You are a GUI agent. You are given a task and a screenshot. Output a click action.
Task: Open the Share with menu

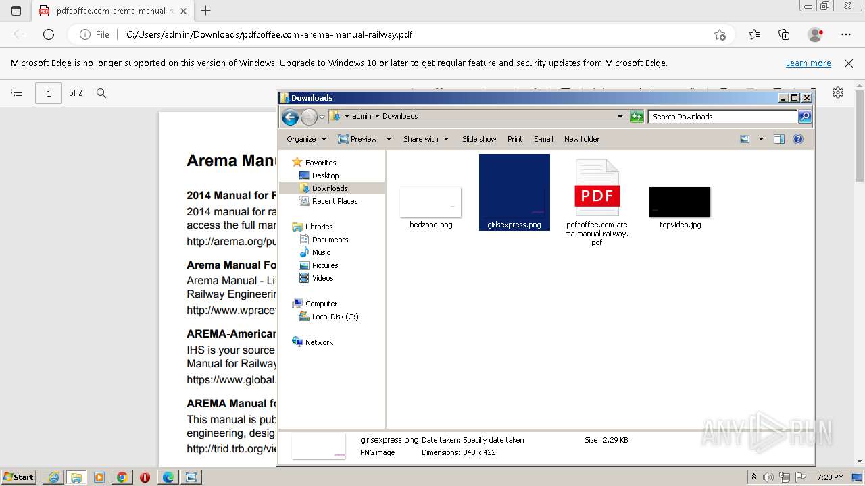click(426, 139)
